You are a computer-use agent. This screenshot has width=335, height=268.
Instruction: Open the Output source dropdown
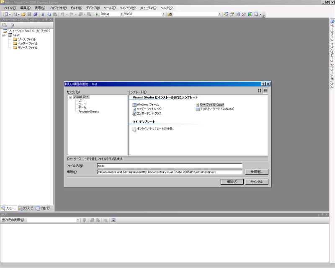pyautogui.click(x=78, y=220)
